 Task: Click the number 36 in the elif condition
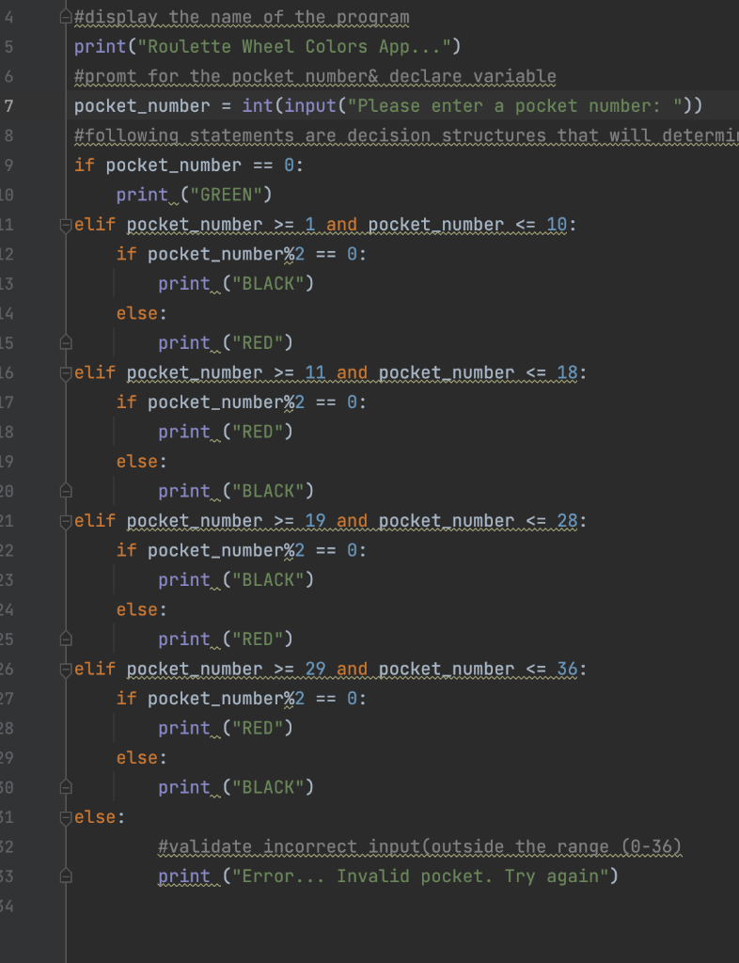pyautogui.click(x=567, y=669)
